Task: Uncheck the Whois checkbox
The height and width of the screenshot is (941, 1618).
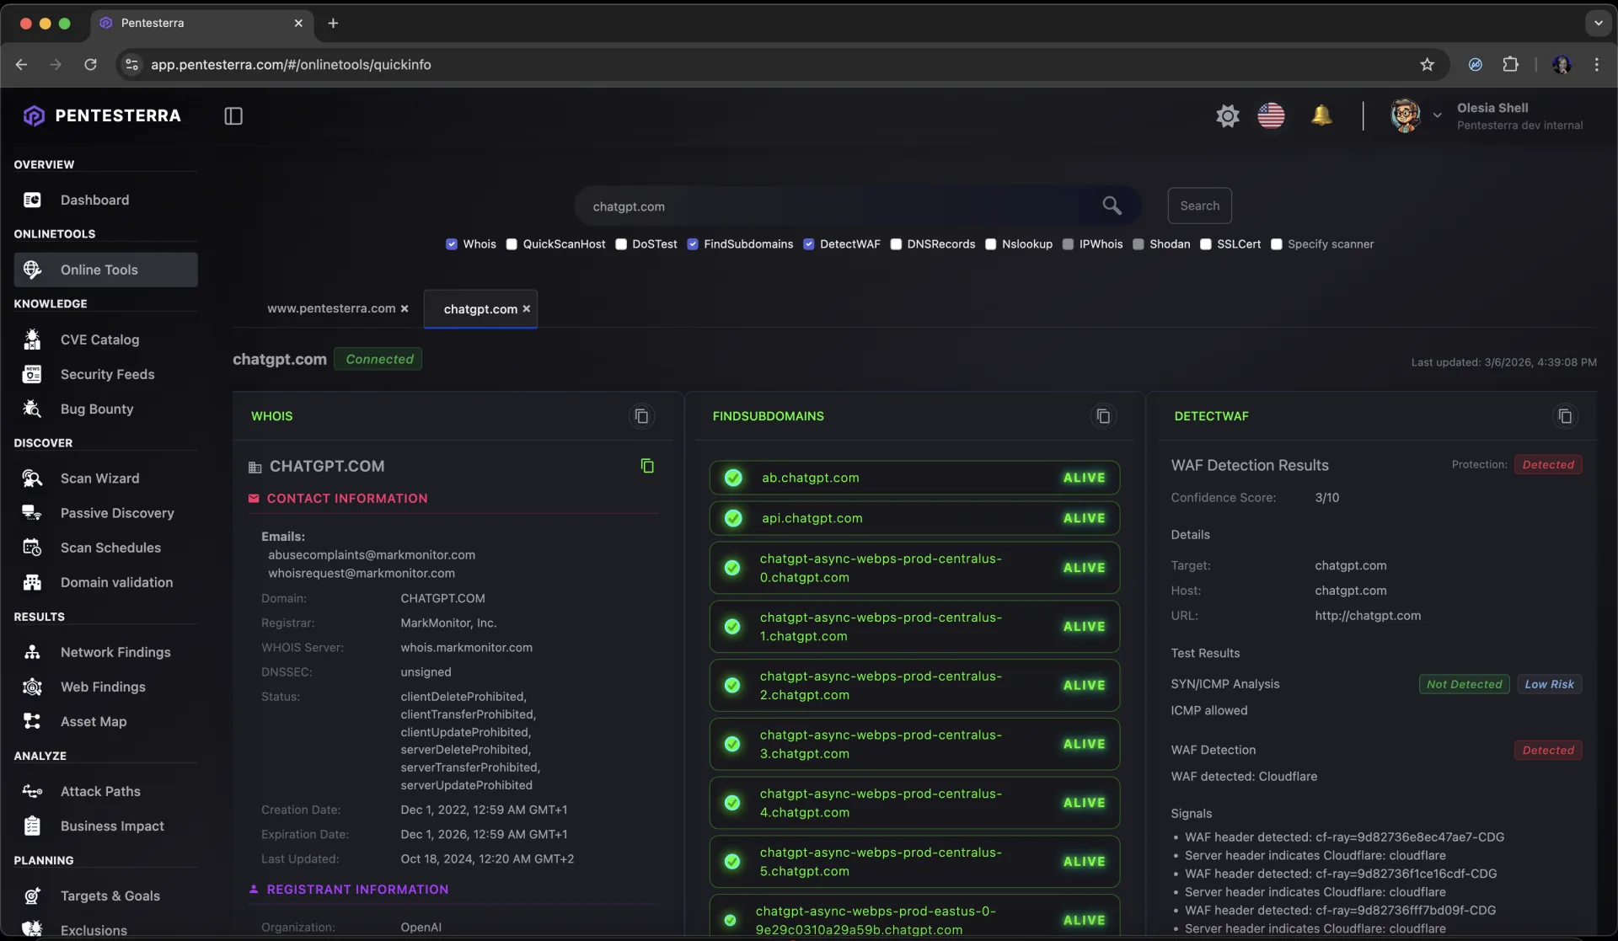Action: 452,244
